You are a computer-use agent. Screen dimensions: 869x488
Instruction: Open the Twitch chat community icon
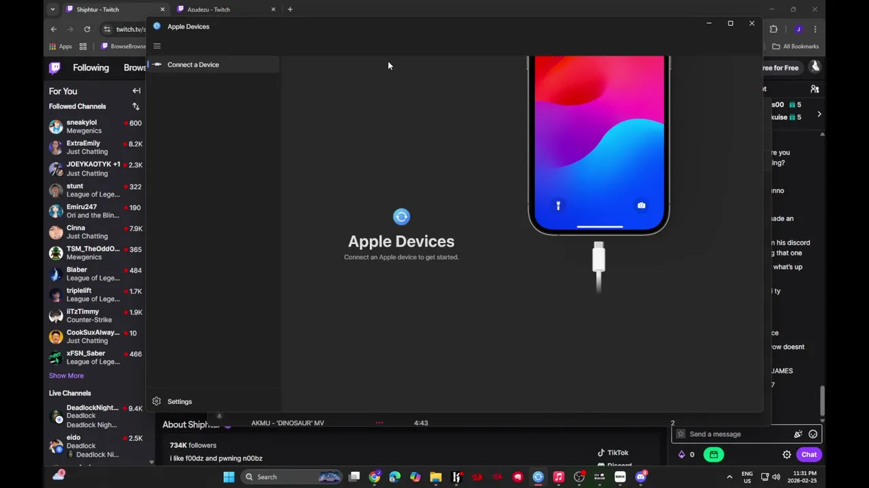click(815, 89)
